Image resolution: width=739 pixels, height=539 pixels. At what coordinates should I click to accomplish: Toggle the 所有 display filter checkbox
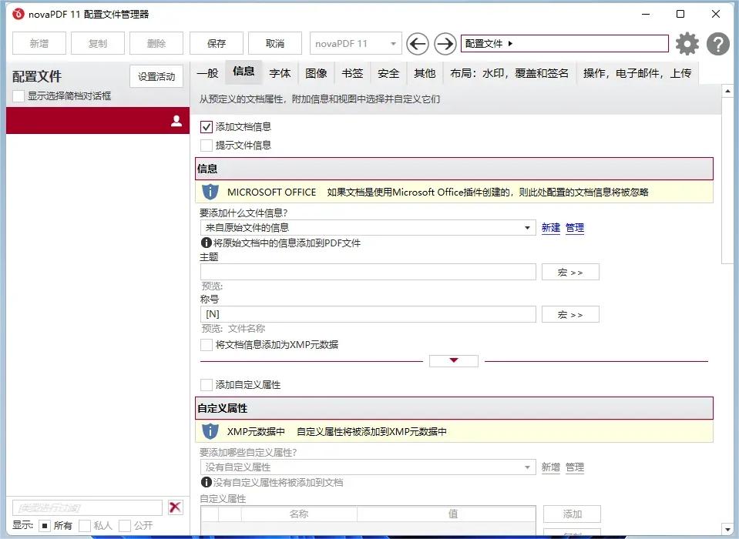coord(45,525)
